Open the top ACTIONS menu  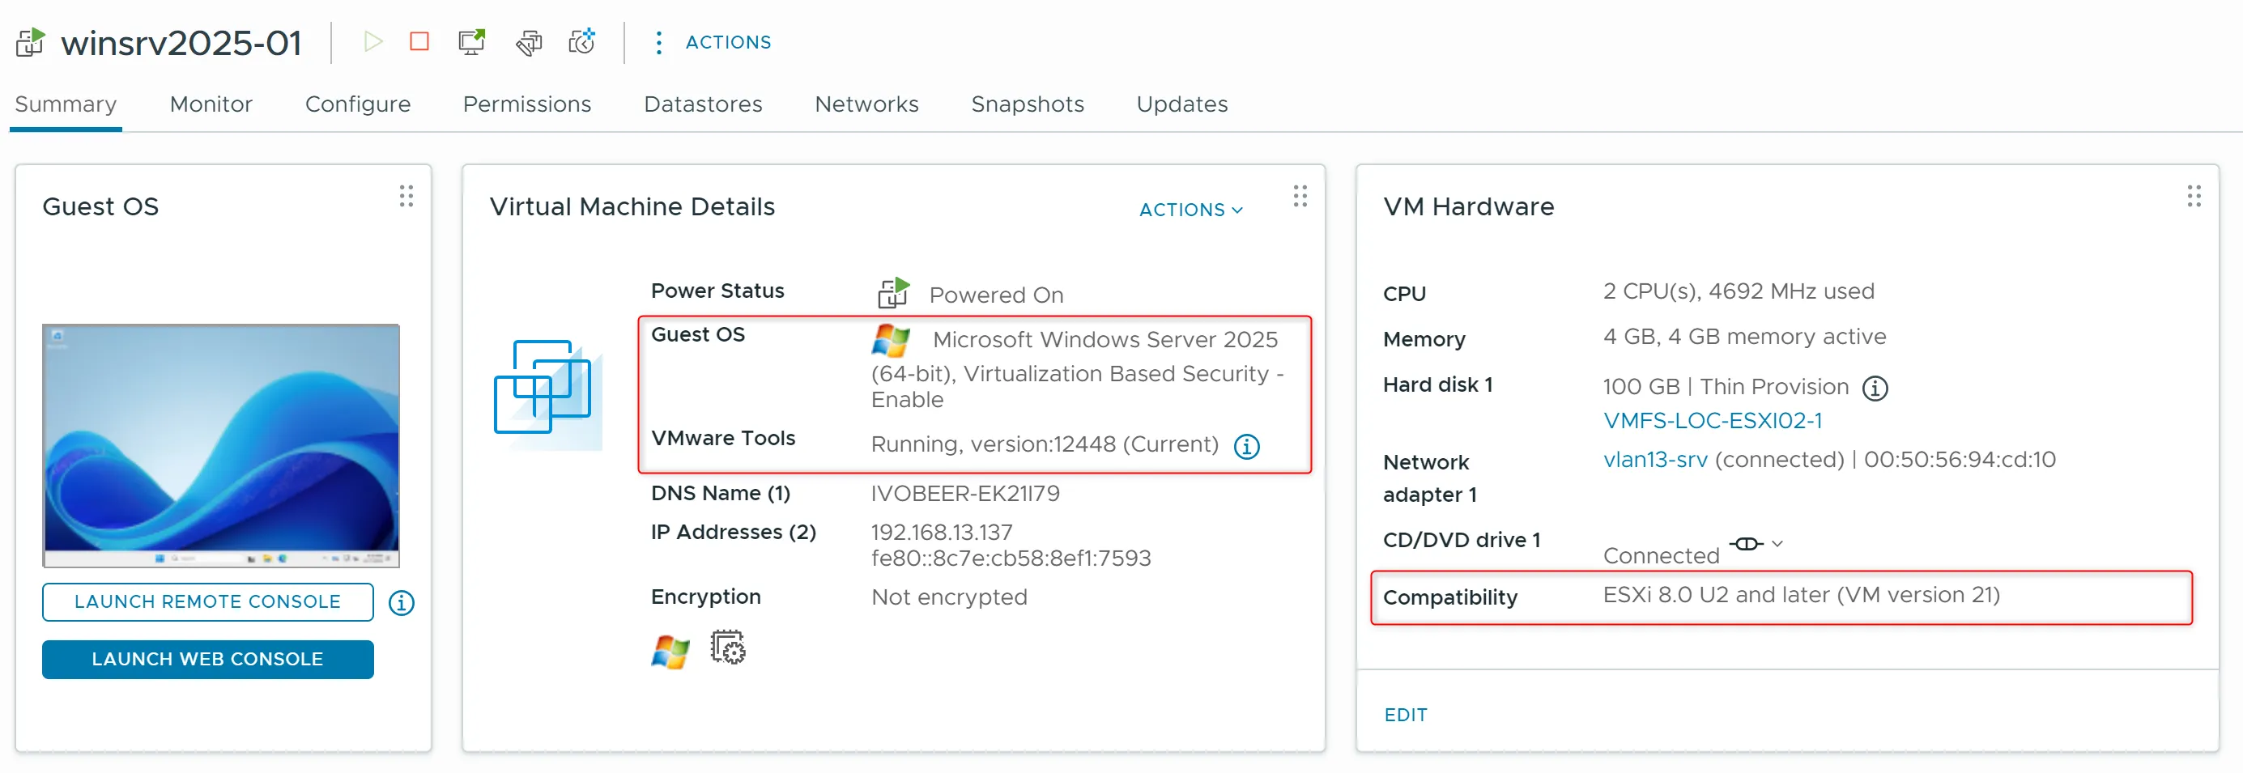(x=728, y=42)
